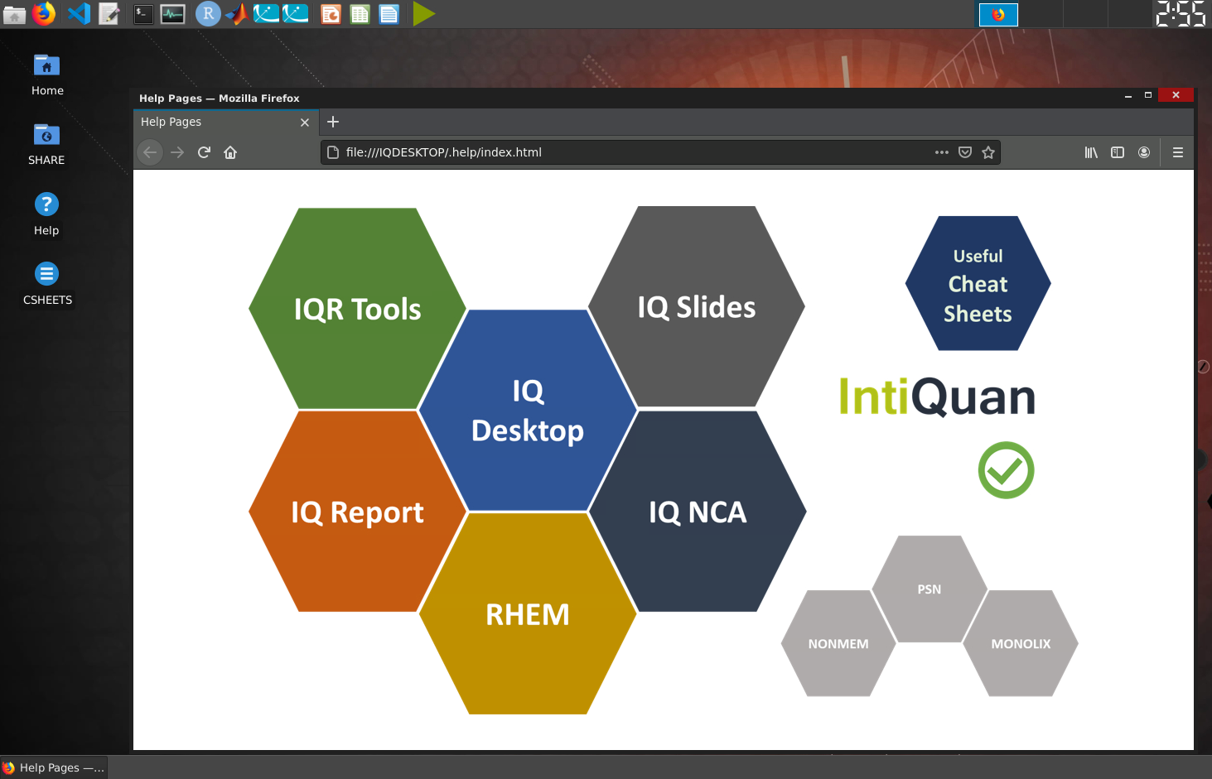Open the file manager home folder in top panel

pos(15,14)
